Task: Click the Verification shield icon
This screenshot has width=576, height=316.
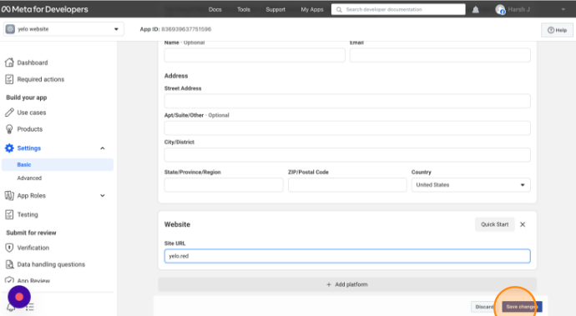Action: pos(9,248)
